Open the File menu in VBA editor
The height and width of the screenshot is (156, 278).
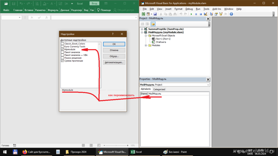click(145, 9)
